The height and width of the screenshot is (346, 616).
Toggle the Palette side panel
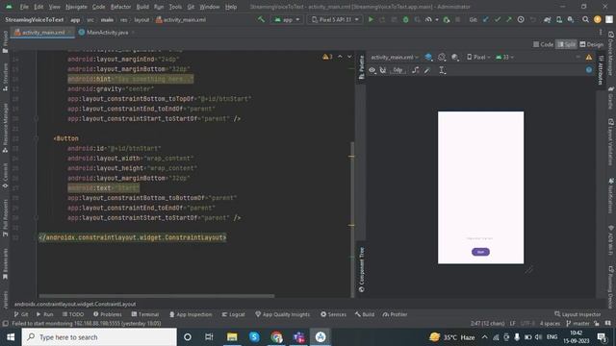362,66
